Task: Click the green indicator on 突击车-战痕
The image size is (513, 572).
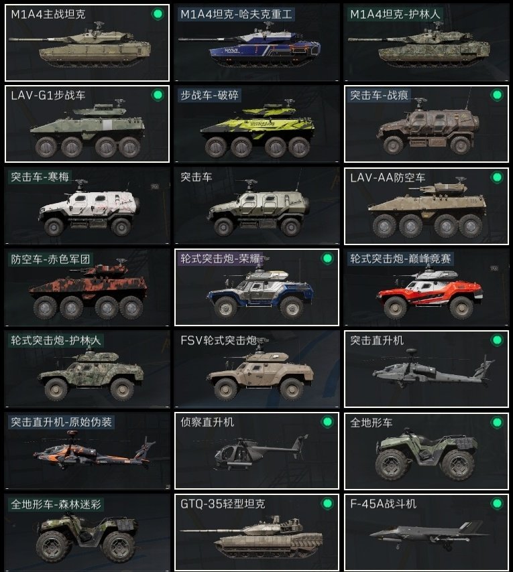Action: pos(497,95)
